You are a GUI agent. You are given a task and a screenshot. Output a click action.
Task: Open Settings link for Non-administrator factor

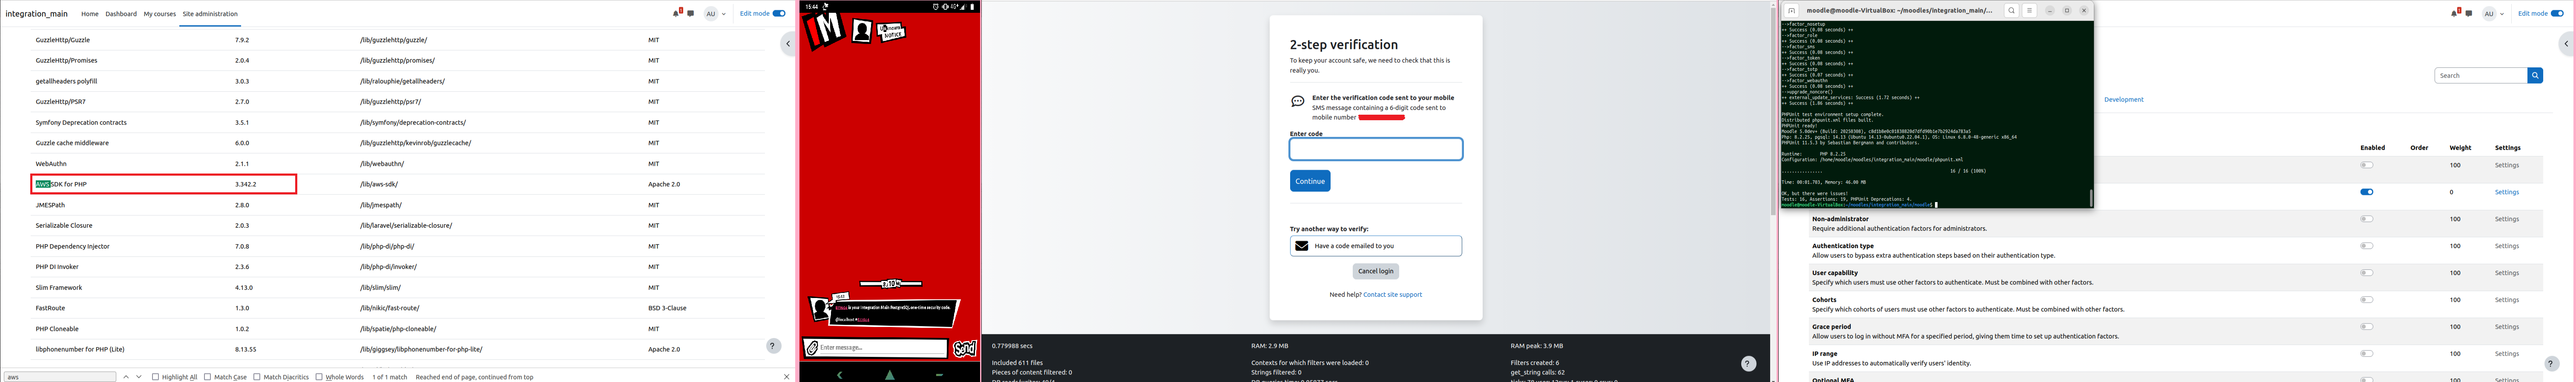(x=2507, y=219)
